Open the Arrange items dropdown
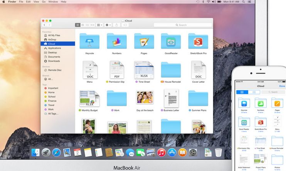Image resolution: width=286 pixels, height=171 pixels. pos(99,25)
